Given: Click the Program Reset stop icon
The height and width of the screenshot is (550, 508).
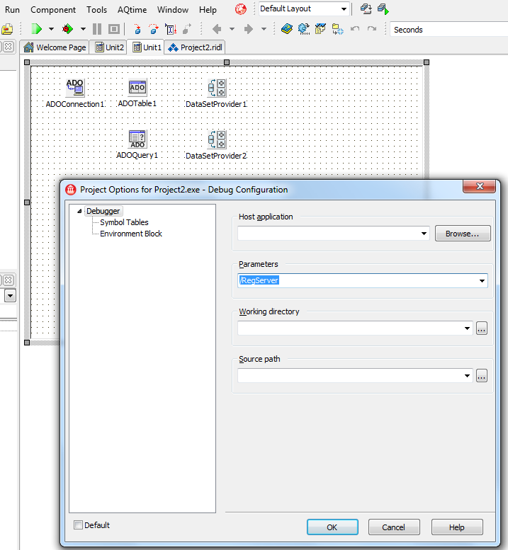Looking at the screenshot, I should tap(114, 29).
